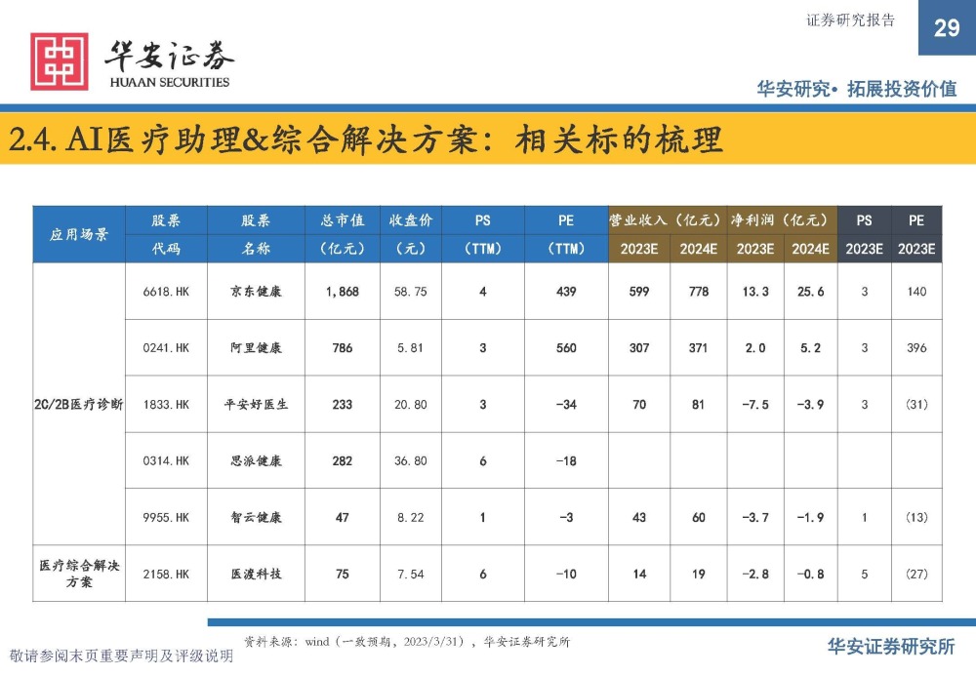Click the net profit value -2.8

755,575
